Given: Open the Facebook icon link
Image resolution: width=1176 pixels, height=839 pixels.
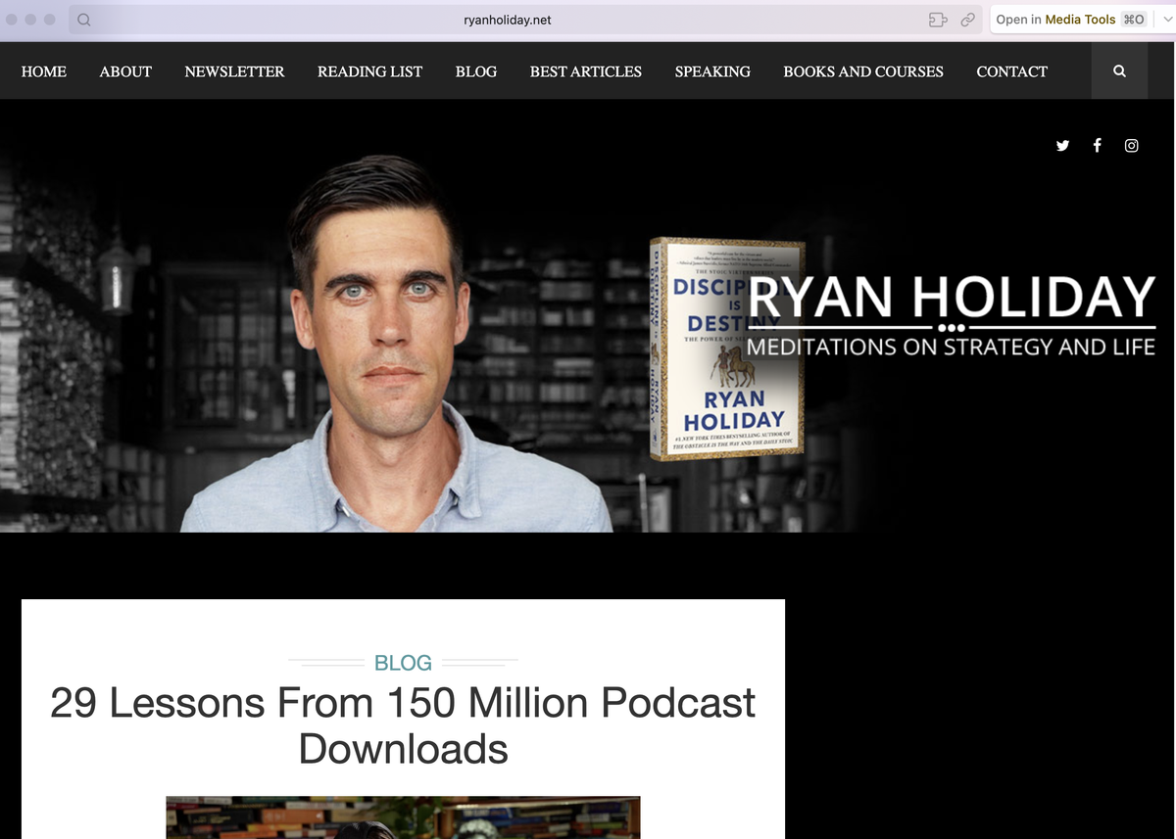Looking at the screenshot, I should [x=1097, y=146].
